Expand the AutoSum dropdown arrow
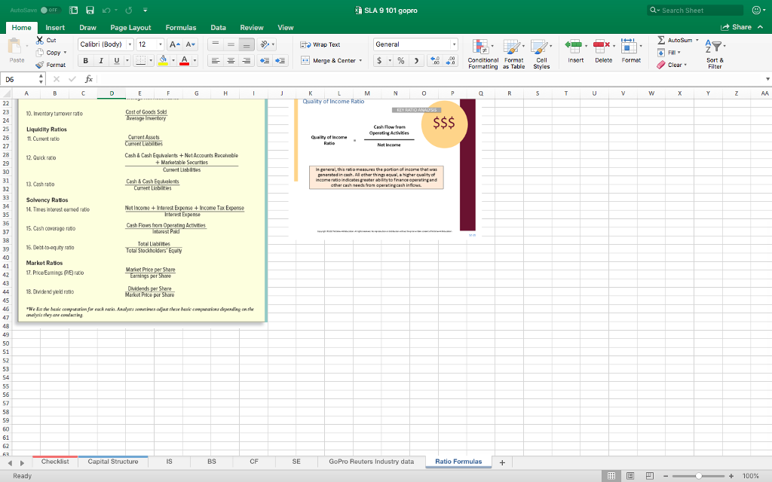 (x=697, y=40)
